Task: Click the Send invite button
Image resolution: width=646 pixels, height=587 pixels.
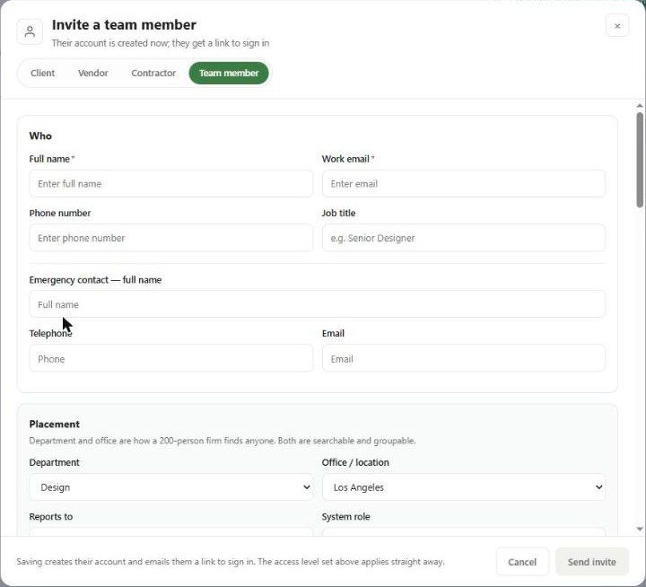Action: click(591, 562)
